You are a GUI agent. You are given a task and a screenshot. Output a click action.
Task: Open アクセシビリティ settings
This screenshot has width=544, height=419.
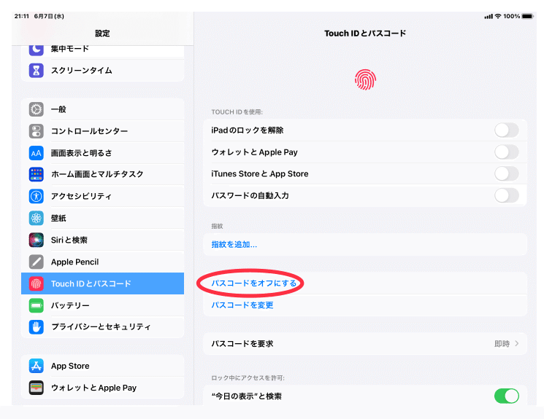(x=103, y=196)
